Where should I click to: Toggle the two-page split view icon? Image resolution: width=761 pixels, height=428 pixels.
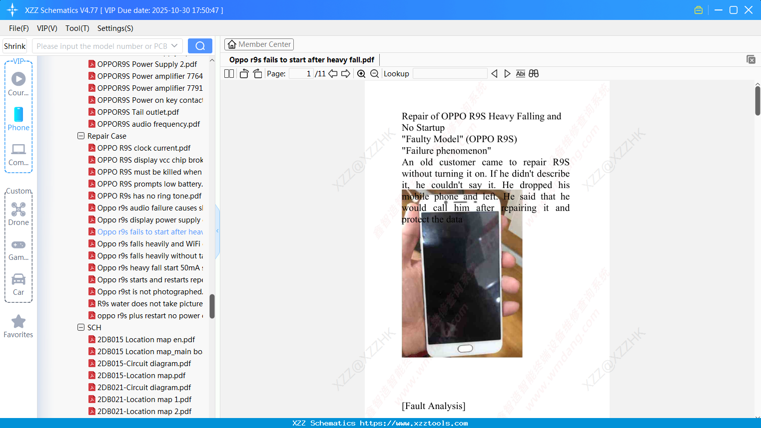229,74
